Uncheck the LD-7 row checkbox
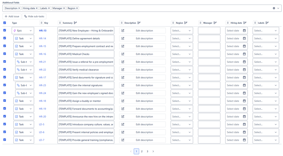Screen dimensions: 283x156 (5, 140)
